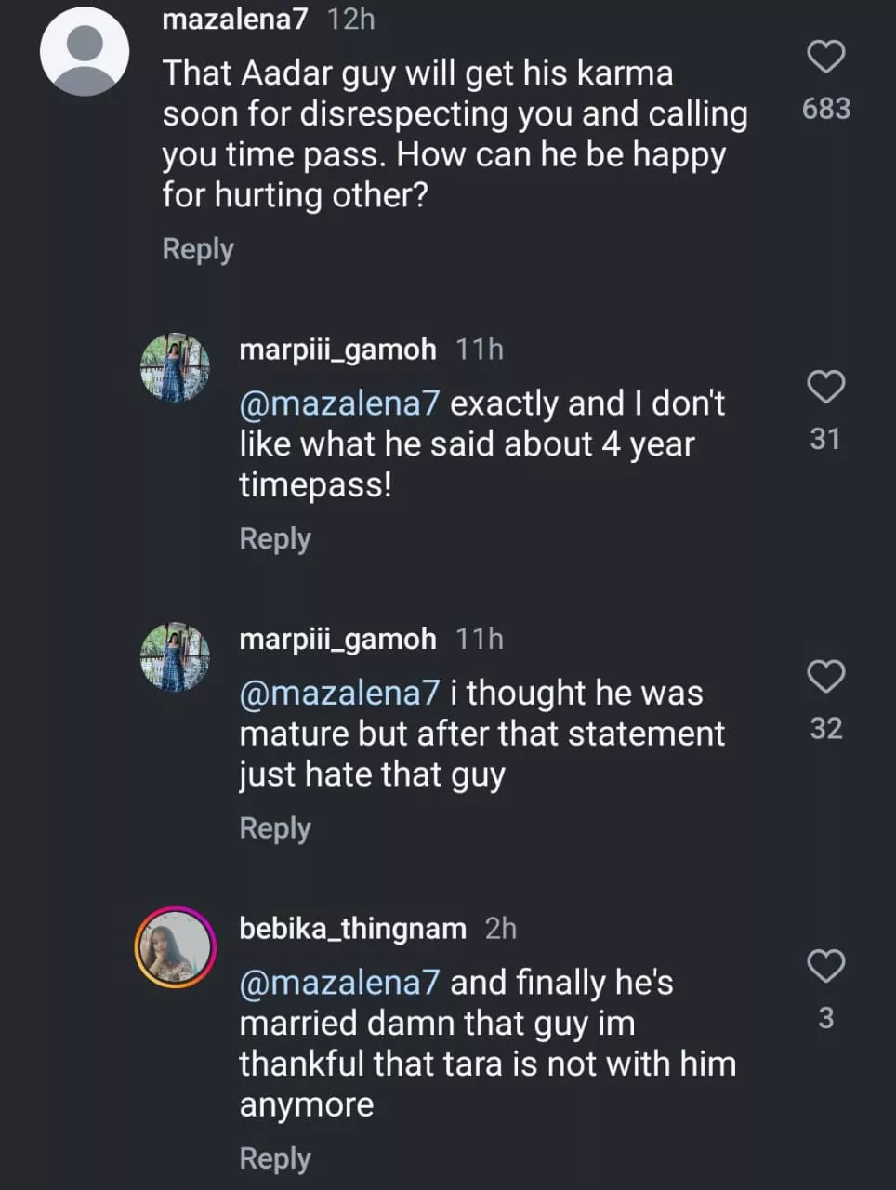The width and height of the screenshot is (896, 1190).
Task: Open bebika_thingnam's profile via username
Action: [352, 929]
